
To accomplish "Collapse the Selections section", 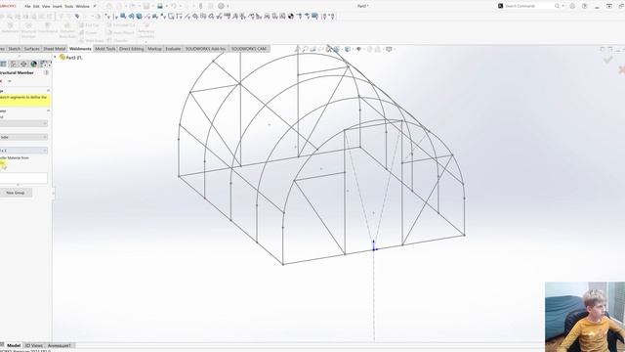I will tap(48, 110).
